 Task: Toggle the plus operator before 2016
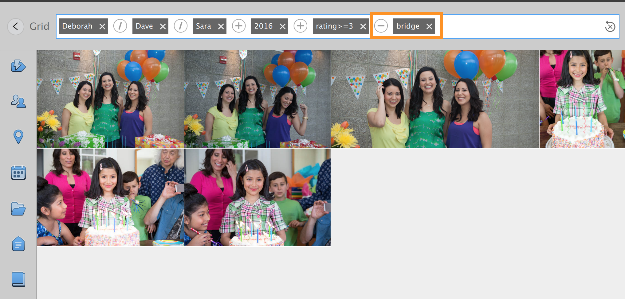pos(239,26)
